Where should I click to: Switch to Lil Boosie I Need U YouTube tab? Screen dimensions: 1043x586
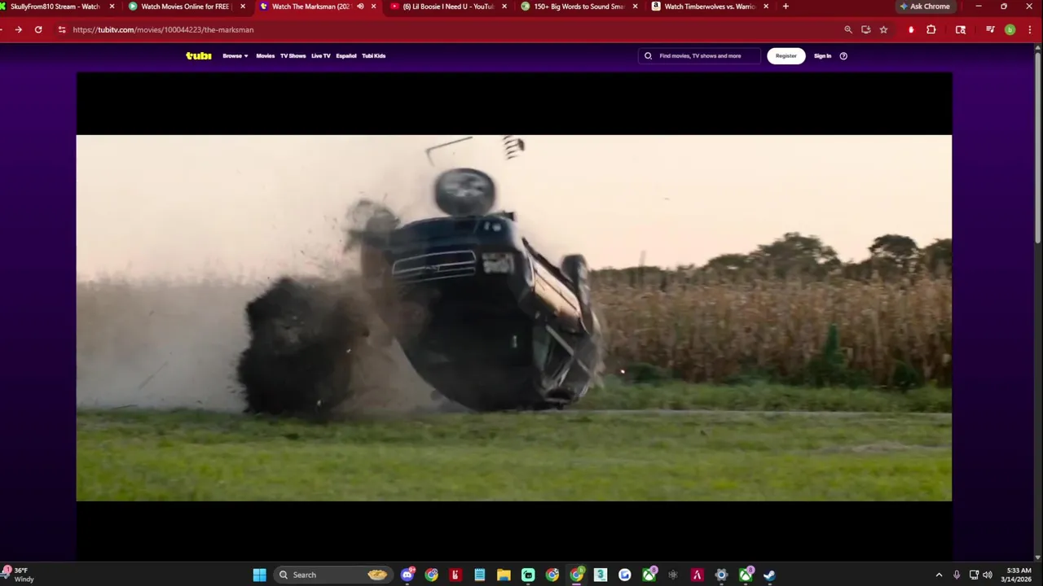tap(448, 7)
